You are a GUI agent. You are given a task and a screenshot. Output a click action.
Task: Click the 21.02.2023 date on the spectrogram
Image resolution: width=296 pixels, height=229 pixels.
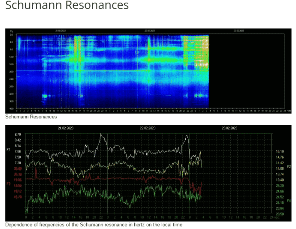point(60,31)
